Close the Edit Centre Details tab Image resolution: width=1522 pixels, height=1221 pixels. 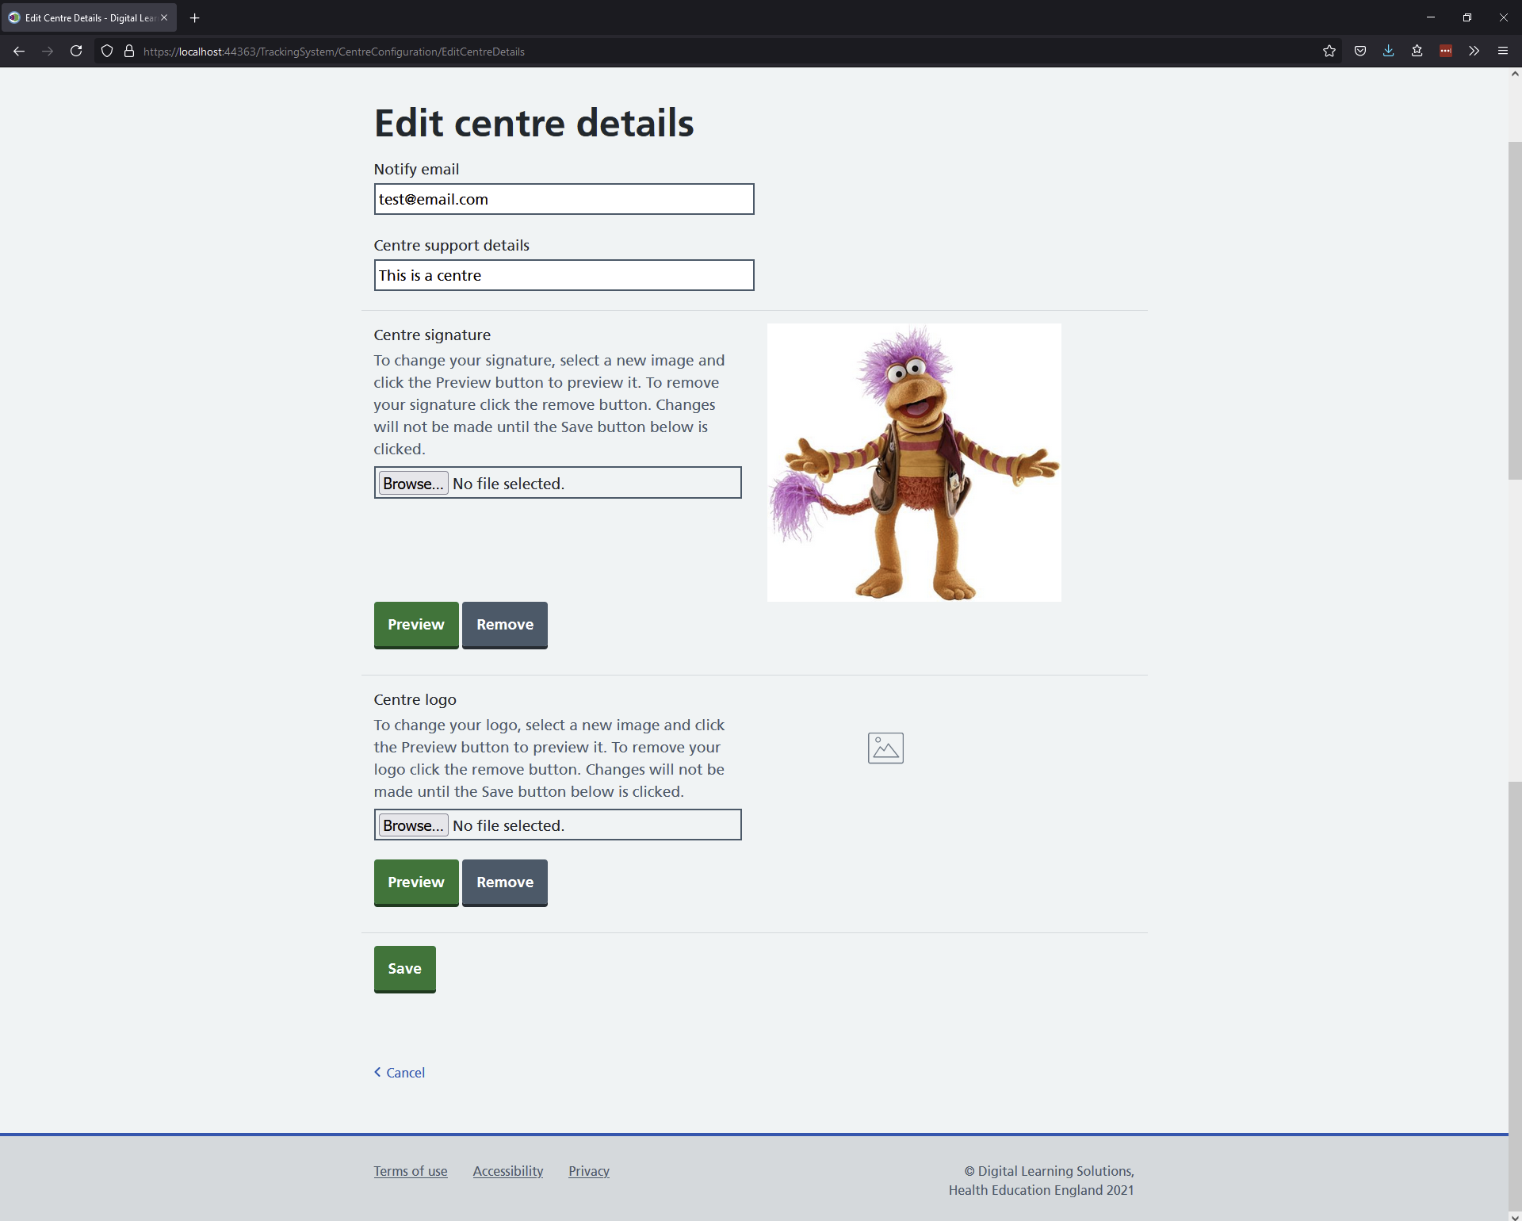click(164, 17)
